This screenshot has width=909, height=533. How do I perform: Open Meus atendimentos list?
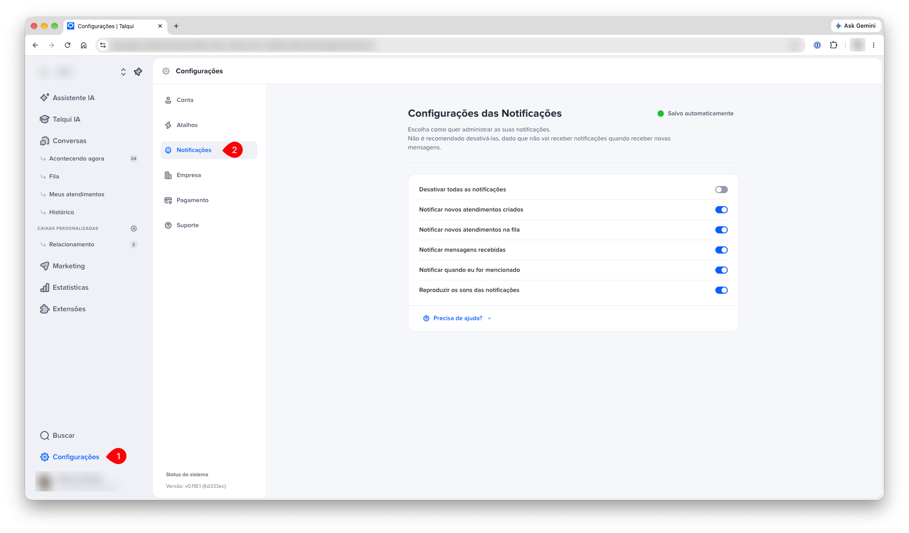click(x=89, y=194)
